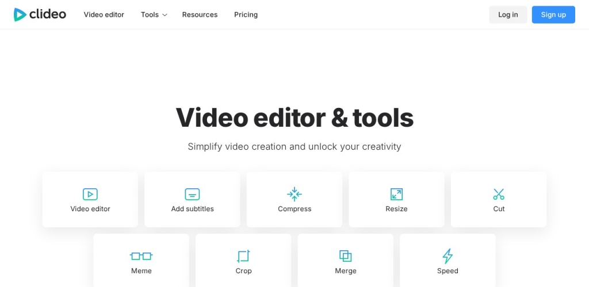Click the Meme glasses icon
This screenshot has height=287, width=589.
coord(141,256)
